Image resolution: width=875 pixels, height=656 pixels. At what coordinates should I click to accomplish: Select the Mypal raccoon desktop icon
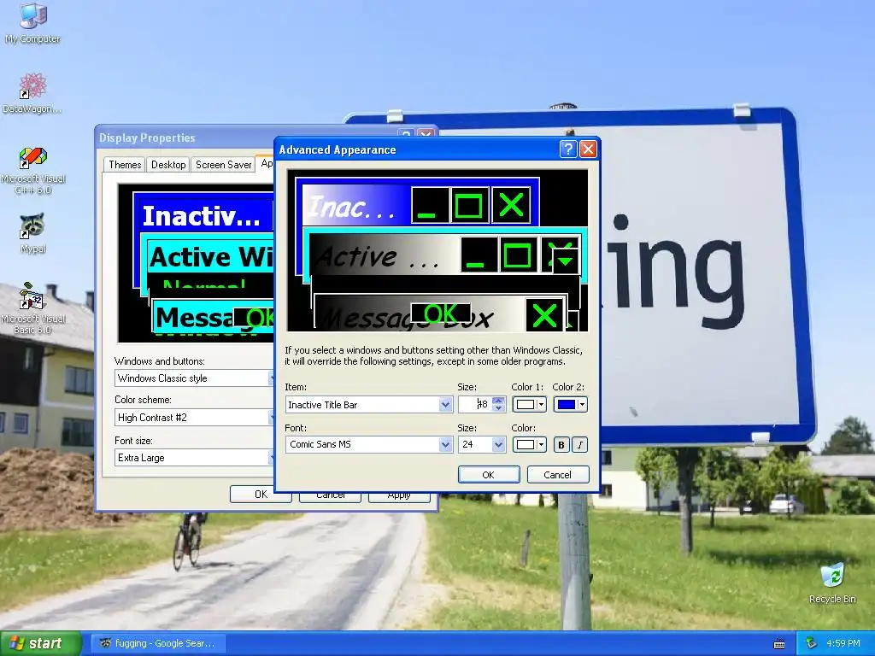[33, 233]
